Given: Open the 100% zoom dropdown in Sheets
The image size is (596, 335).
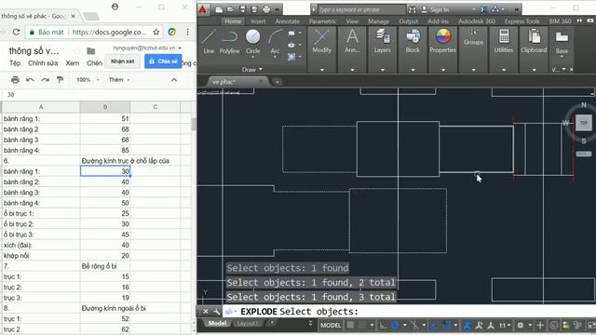Looking at the screenshot, I should (88, 80).
